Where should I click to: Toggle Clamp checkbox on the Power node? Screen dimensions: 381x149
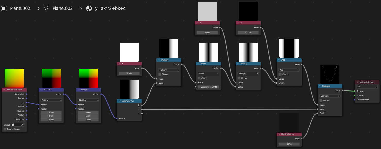click(x=199, y=78)
